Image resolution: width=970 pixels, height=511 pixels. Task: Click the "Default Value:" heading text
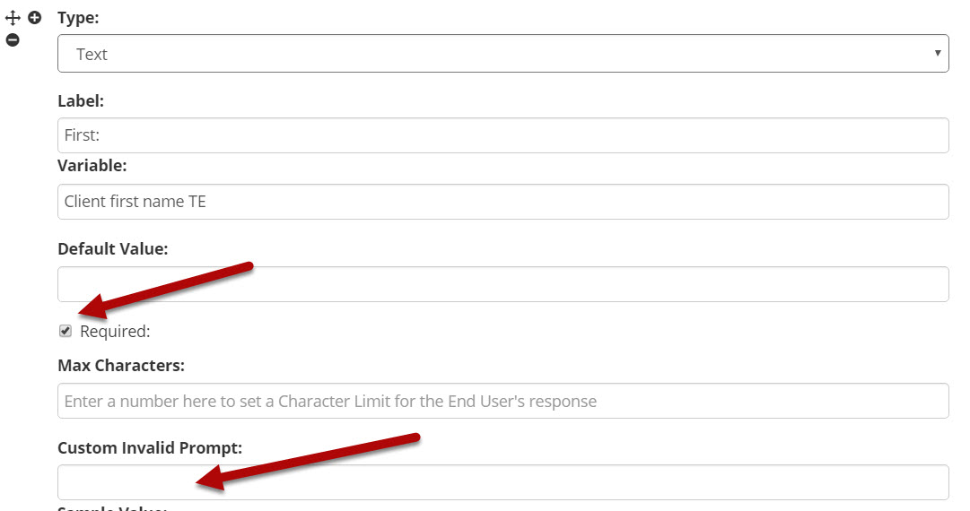[x=112, y=248]
